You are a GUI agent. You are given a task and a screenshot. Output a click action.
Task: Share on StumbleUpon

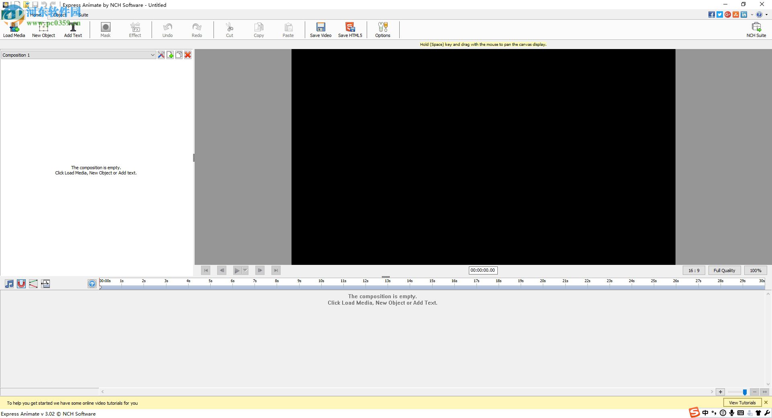(736, 14)
